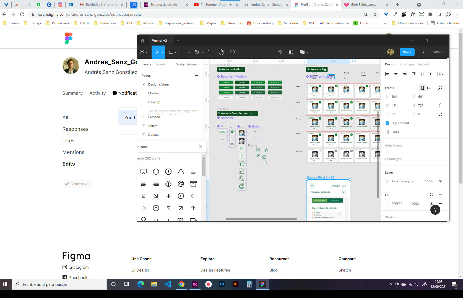The height and width of the screenshot is (298, 463).
Task: Open the Instagram footer link
Action: pos(76,267)
